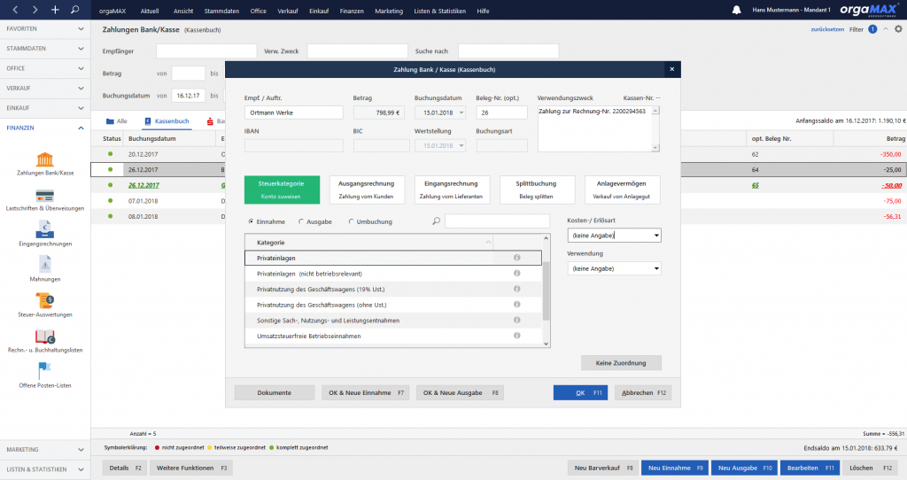Show info for Privatnutzung Geschäftswagens (ohne Ust.)

click(517, 305)
